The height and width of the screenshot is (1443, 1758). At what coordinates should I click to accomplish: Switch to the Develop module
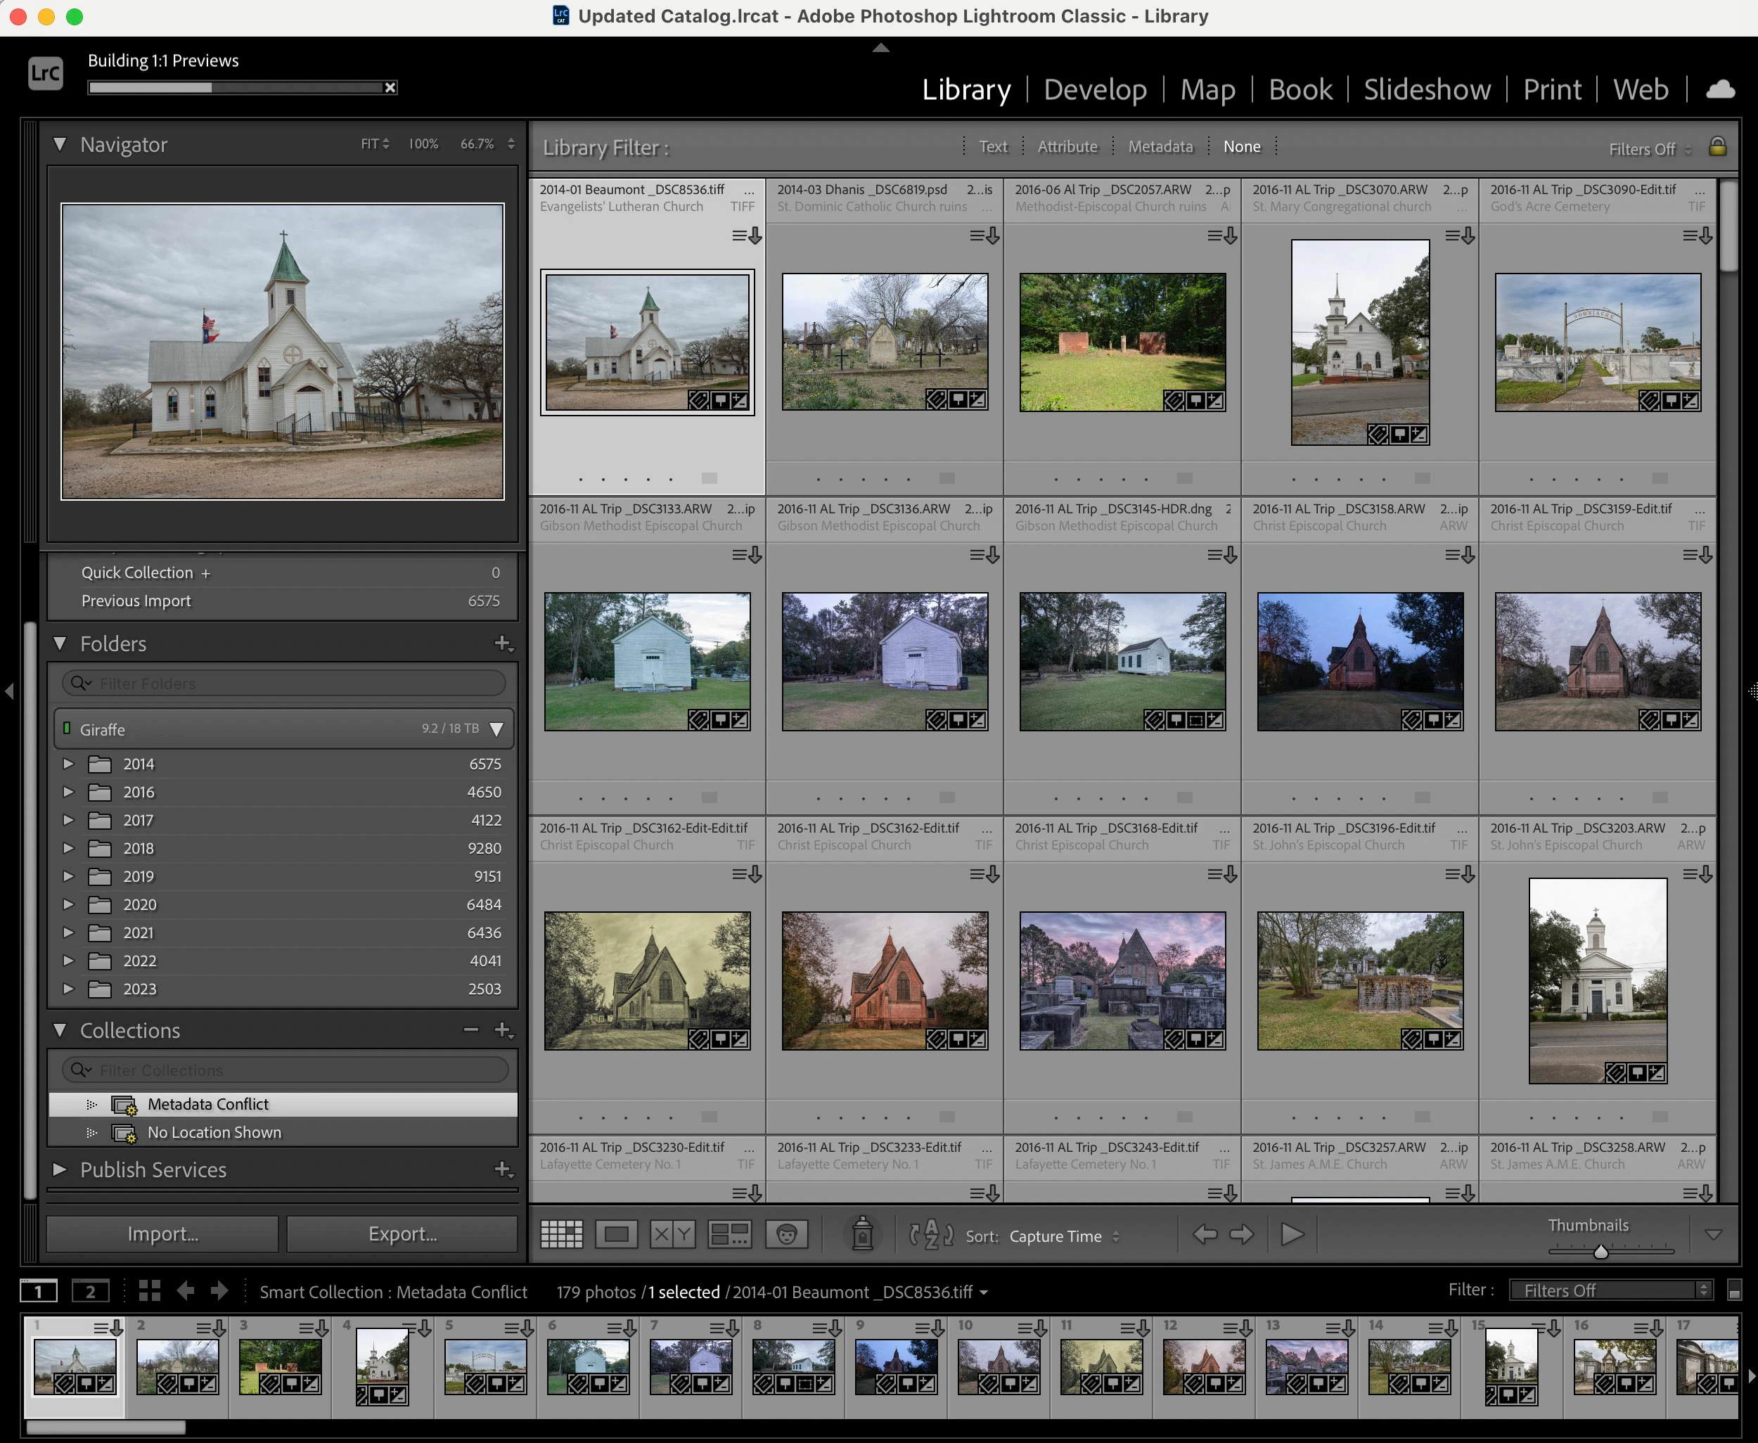click(1095, 90)
